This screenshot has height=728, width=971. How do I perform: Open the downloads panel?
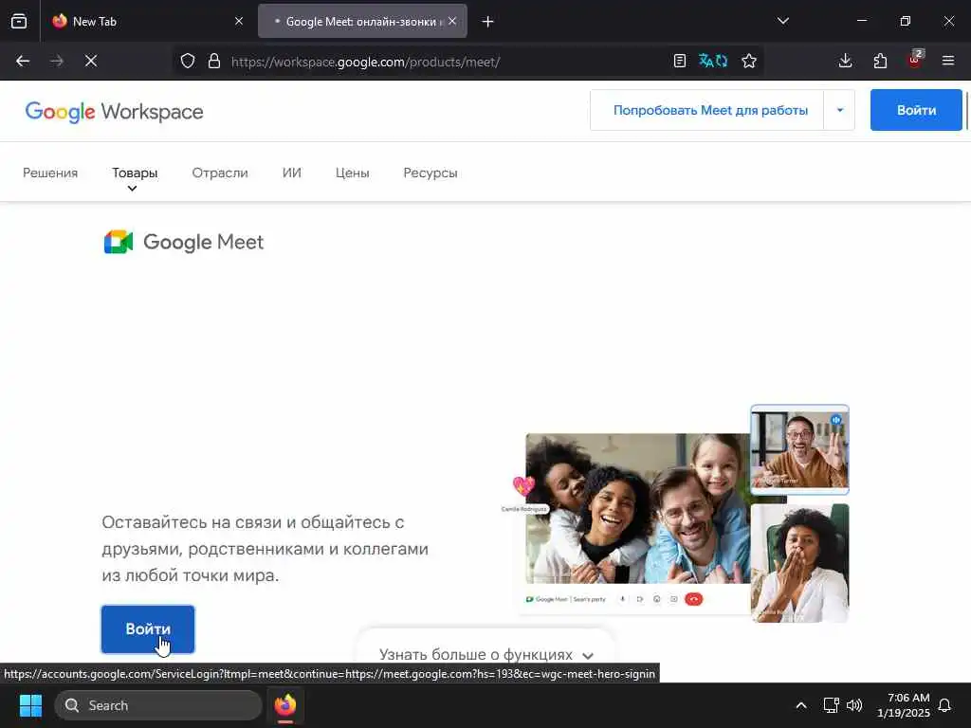click(x=845, y=61)
